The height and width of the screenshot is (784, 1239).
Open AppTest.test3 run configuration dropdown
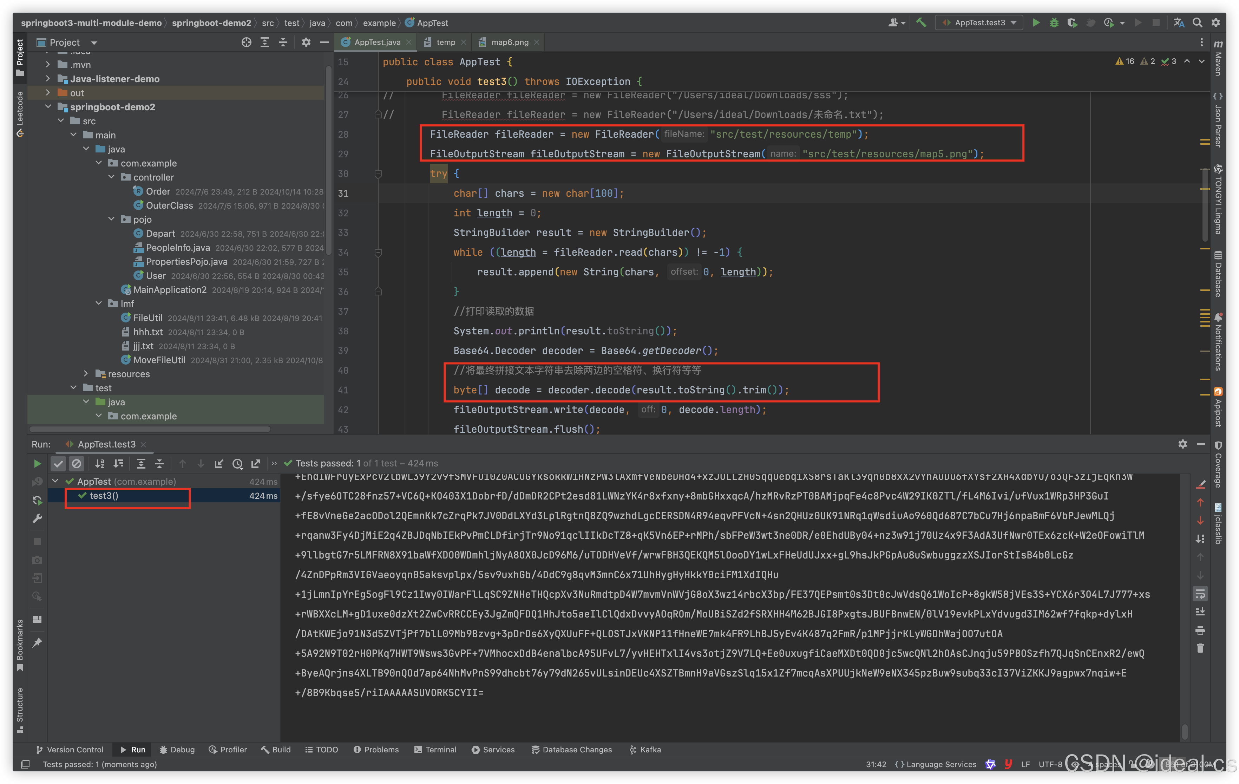coord(979,22)
